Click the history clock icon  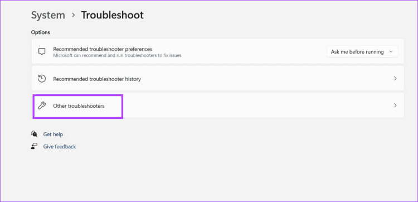[x=42, y=79]
